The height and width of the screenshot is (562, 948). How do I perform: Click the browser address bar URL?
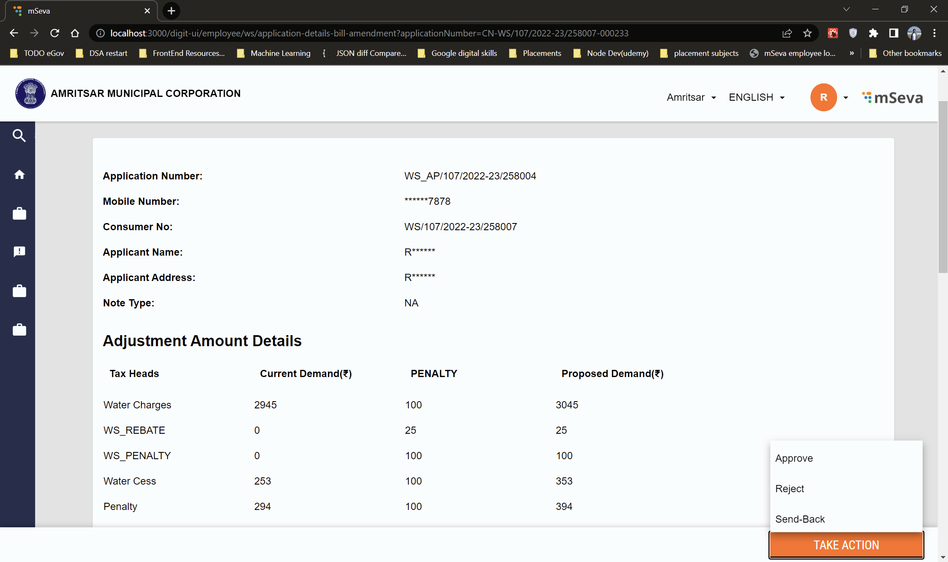point(369,33)
